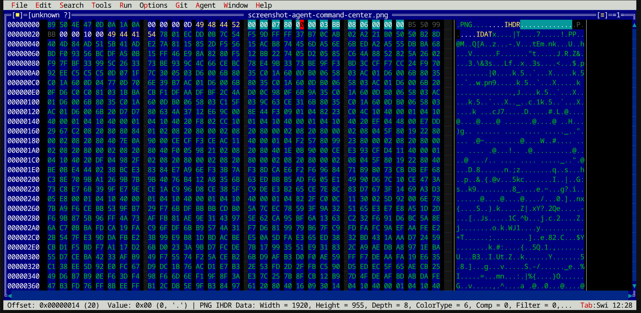The image size is (641, 313).
Task: Open the Tools menu
Action: point(101,5)
